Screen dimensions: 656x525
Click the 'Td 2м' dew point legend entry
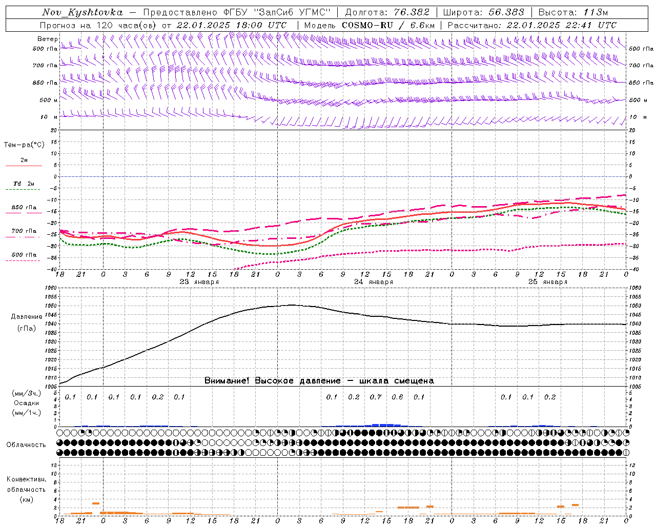click(x=24, y=184)
